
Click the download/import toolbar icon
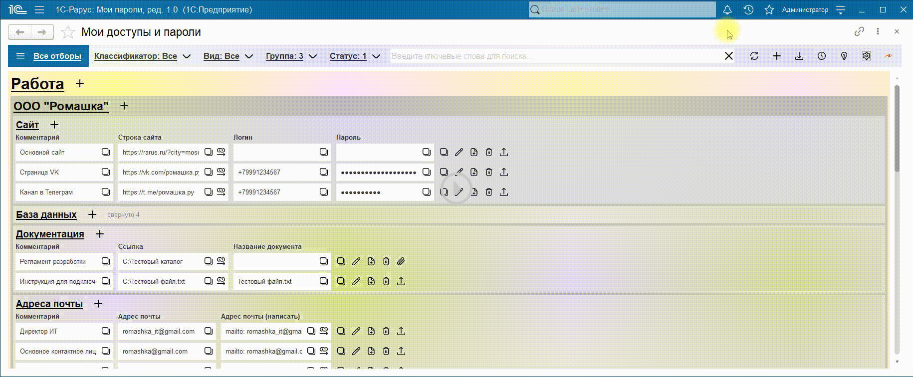[799, 56]
